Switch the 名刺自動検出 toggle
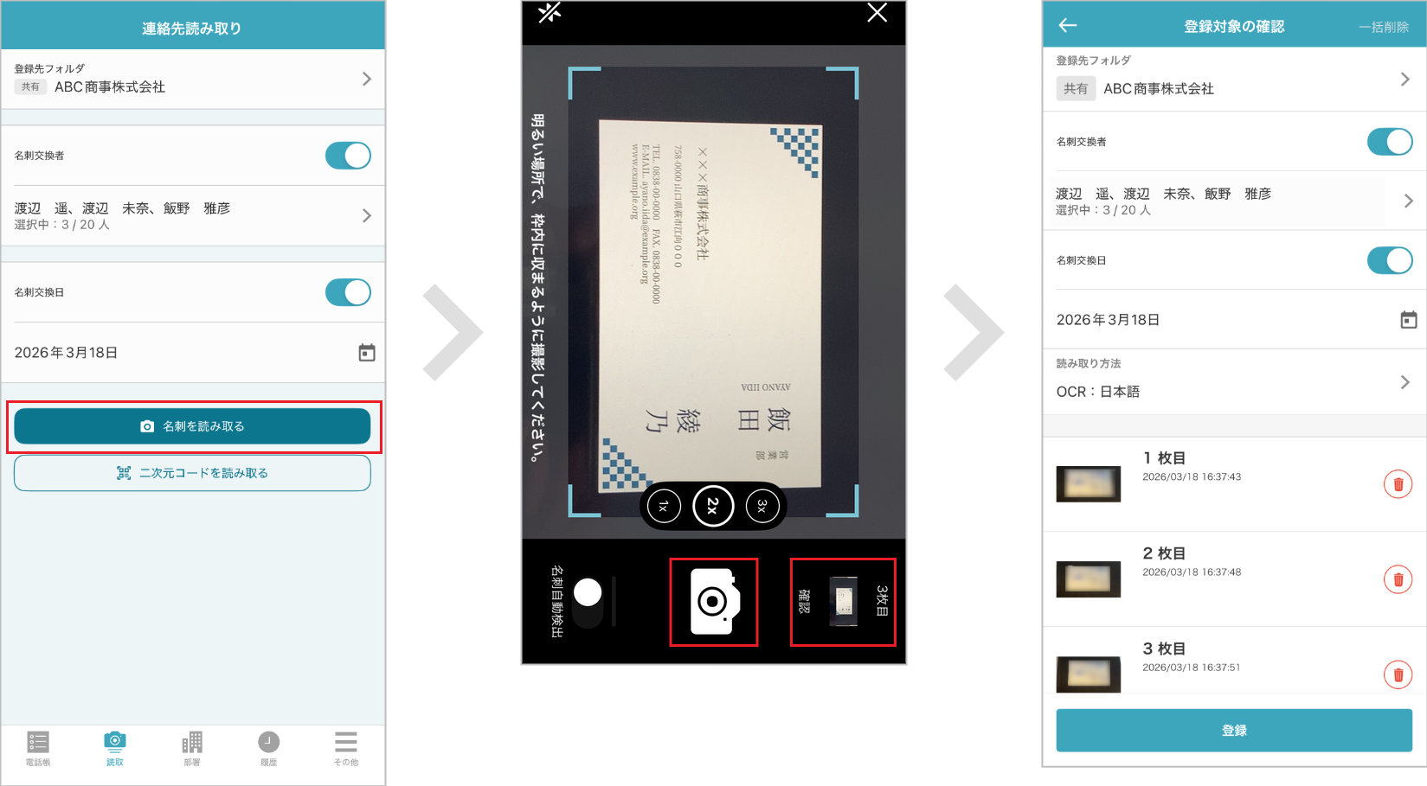This screenshot has height=786, width=1427. 588,602
